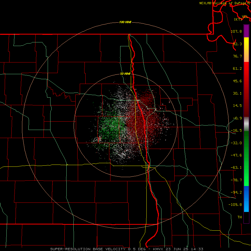
Task: Click the "50 NMI" range ring label
Action: pyautogui.click(x=125, y=74)
